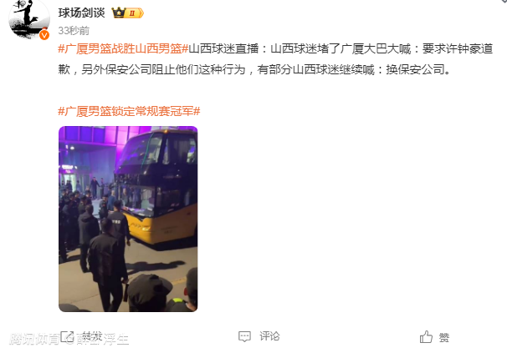Click the yellow bus in the thumbnail

[x=156, y=187]
